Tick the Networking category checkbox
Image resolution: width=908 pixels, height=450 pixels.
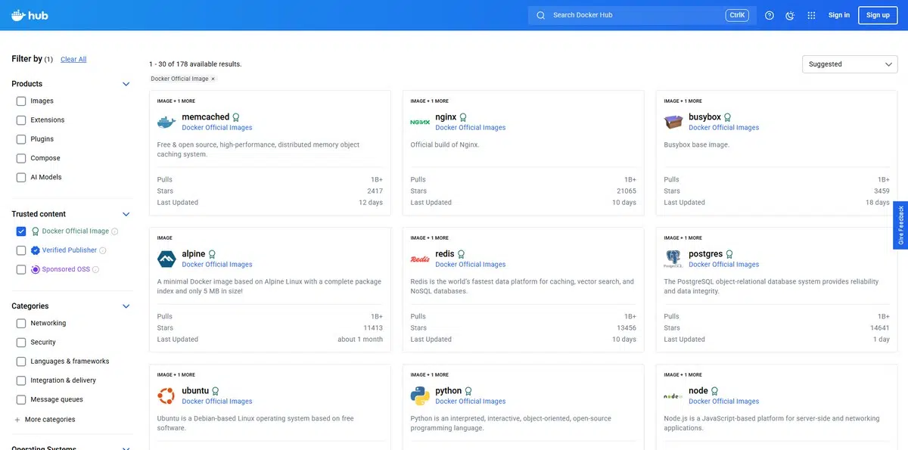21,324
